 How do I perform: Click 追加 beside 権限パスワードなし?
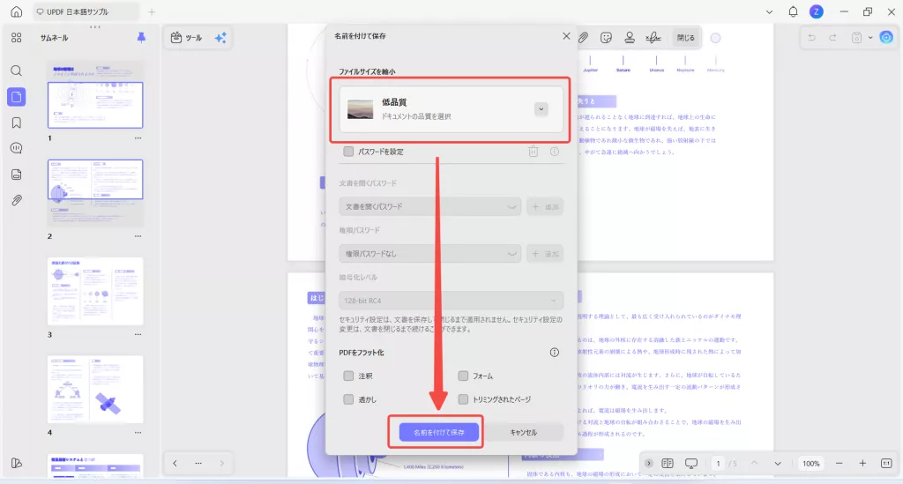pyautogui.click(x=545, y=254)
